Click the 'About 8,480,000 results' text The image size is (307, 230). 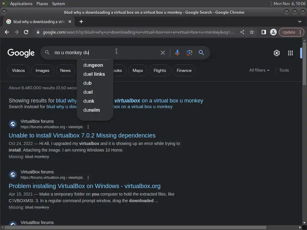pyautogui.click(x=43, y=88)
